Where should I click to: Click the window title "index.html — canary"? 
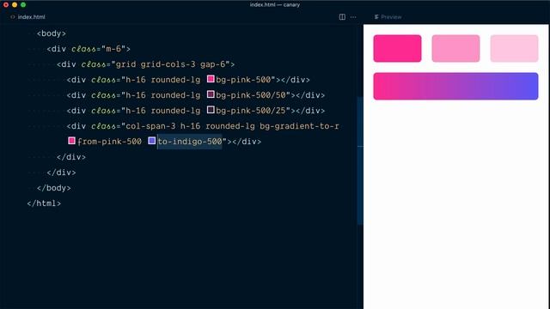275,4
